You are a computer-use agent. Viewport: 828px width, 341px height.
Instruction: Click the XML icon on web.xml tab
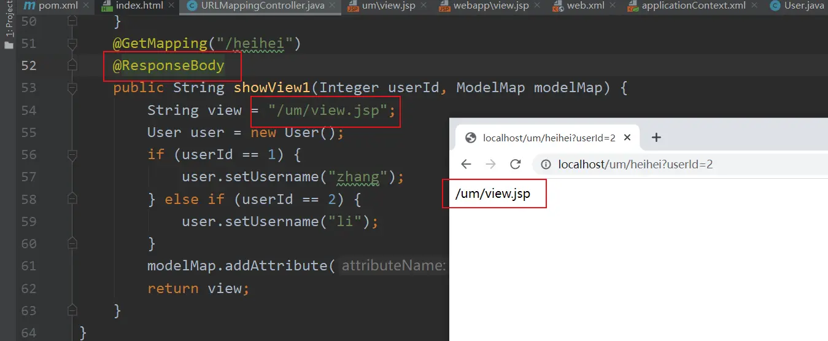click(558, 7)
